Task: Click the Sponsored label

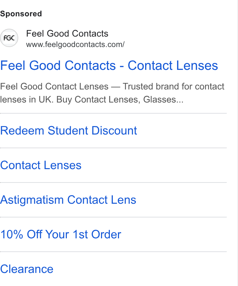Action: tap(21, 14)
